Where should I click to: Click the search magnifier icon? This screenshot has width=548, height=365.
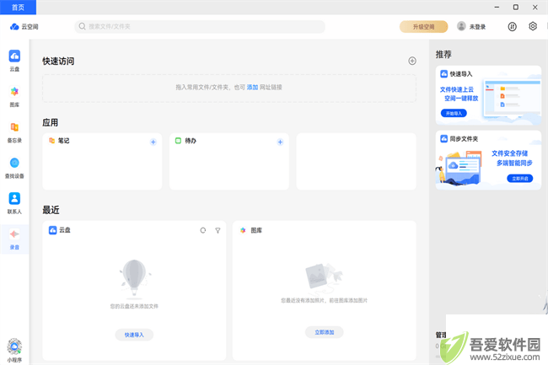82,26
